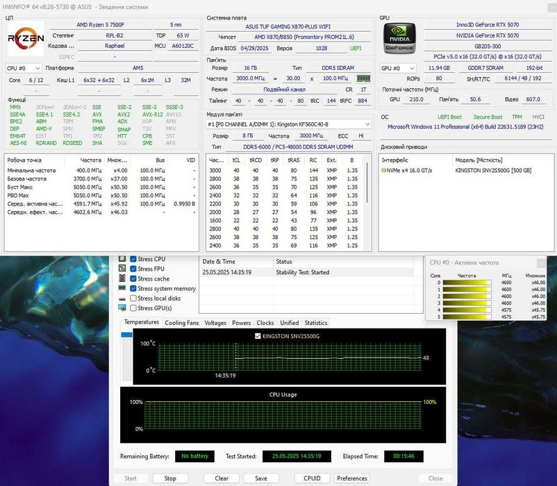Toggle KINGSTON SNV2S500G graph checkbox
The image size is (557, 486).
[x=258, y=336]
